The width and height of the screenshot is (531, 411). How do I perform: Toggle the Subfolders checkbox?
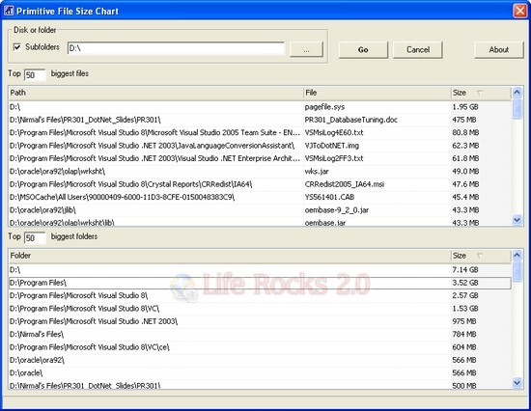pyautogui.click(x=17, y=46)
